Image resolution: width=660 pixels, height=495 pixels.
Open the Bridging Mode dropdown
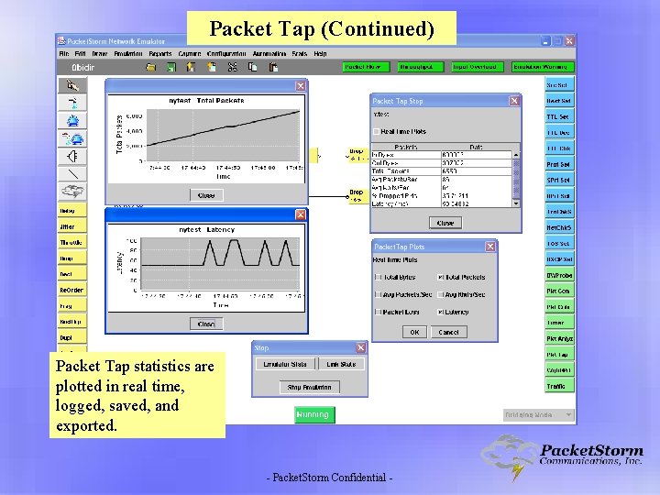538,414
